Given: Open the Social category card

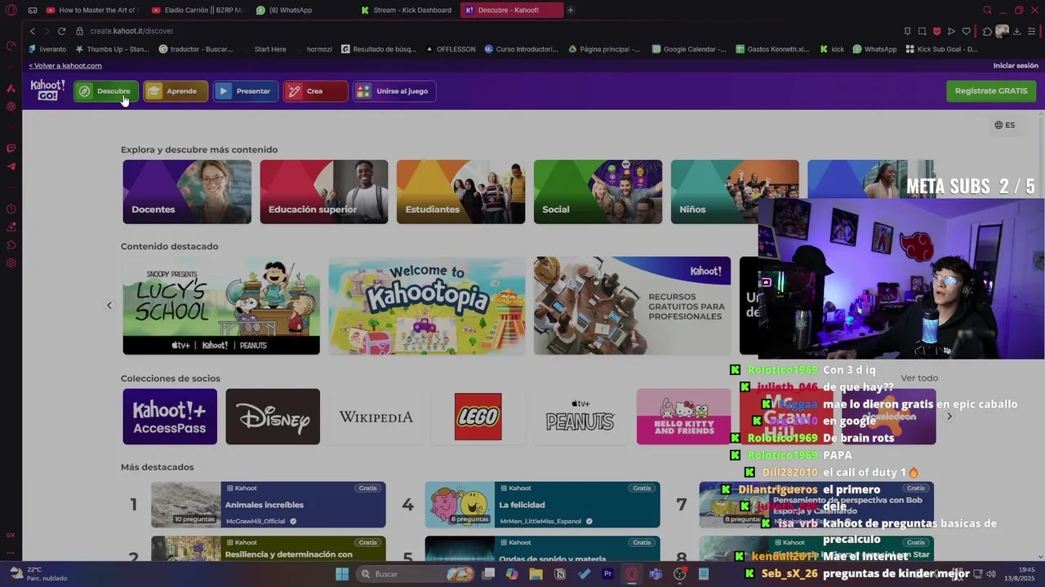Looking at the screenshot, I should pos(598,192).
